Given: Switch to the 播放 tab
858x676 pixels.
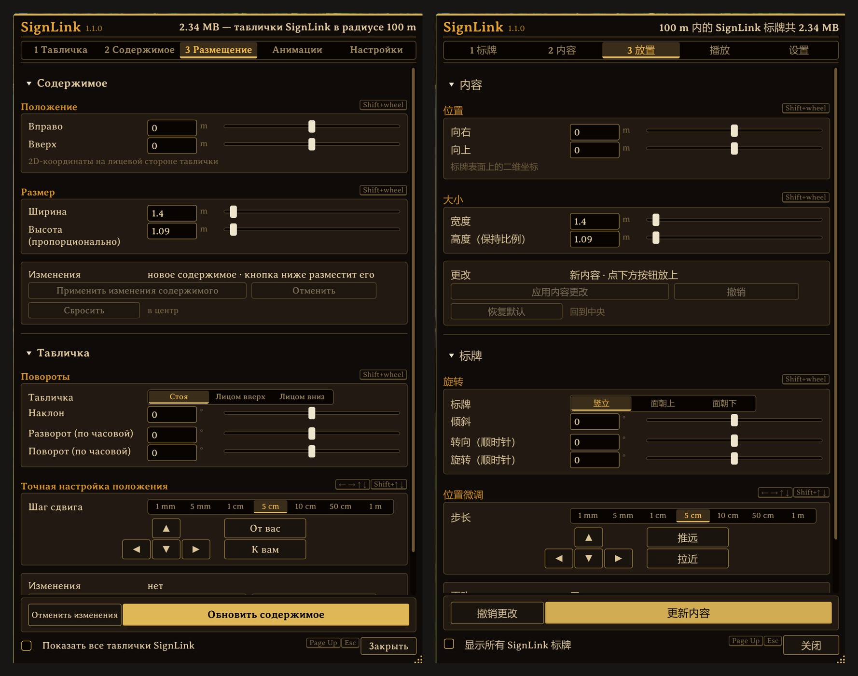Looking at the screenshot, I should pyautogui.click(x=720, y=50).
